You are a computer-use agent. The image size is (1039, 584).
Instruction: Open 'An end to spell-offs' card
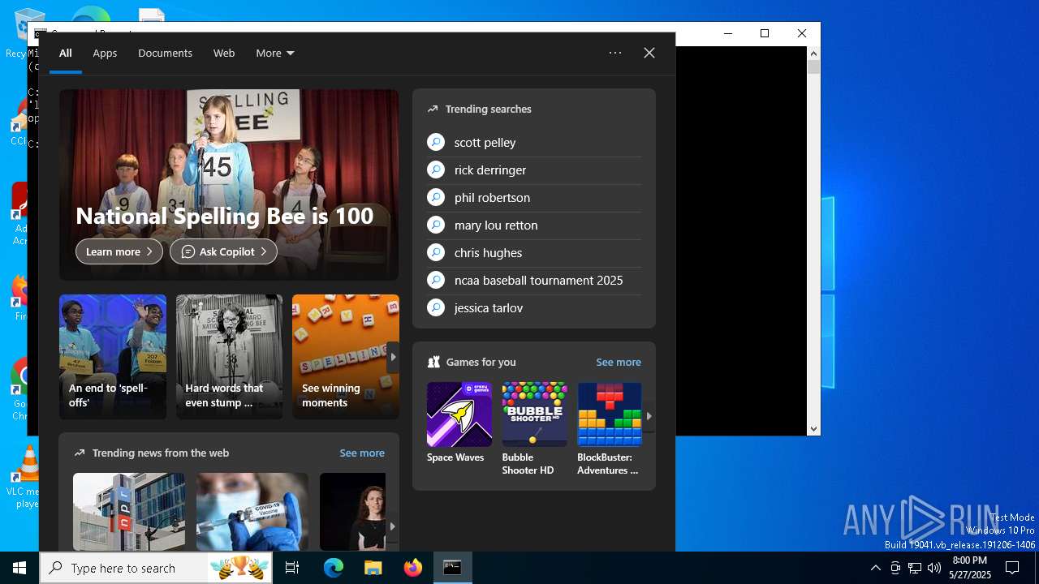coord(113,357)
